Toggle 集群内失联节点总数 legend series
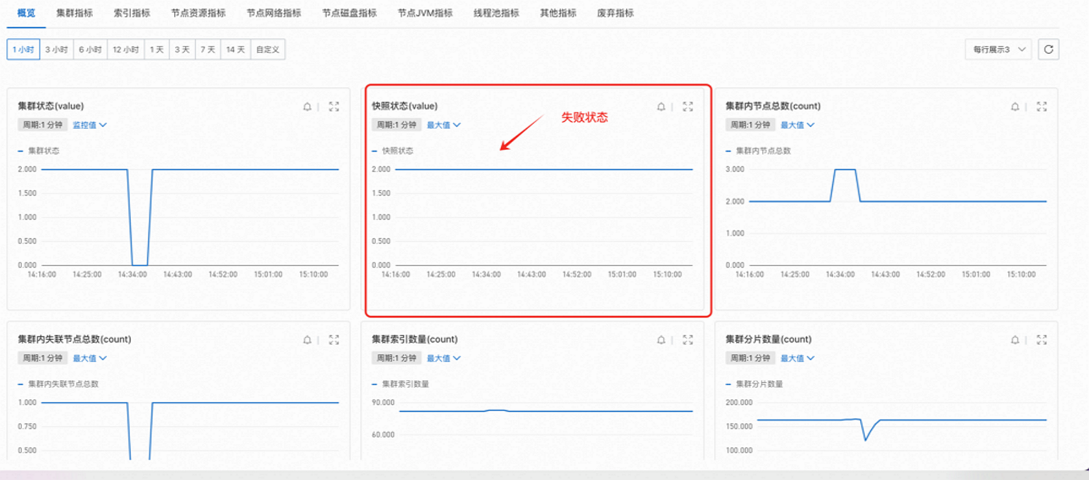 [58, 384]
